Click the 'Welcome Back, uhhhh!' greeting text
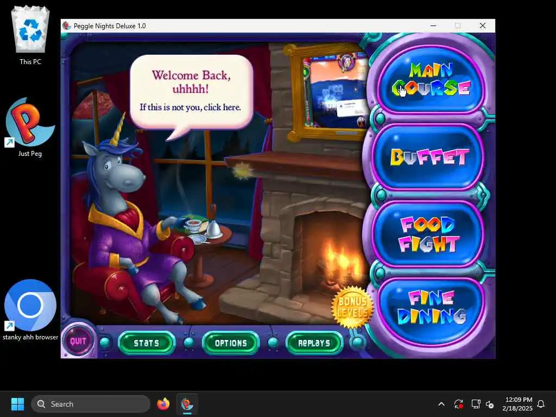This screenshot has height=417, width=556. (x=191, y=82)
